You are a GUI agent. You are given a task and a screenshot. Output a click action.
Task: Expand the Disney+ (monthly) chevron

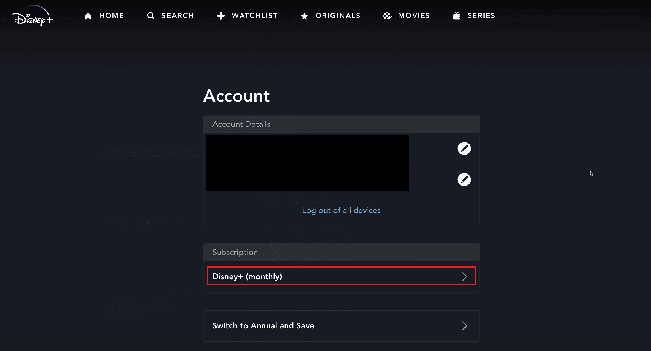(x=464, y=277)
